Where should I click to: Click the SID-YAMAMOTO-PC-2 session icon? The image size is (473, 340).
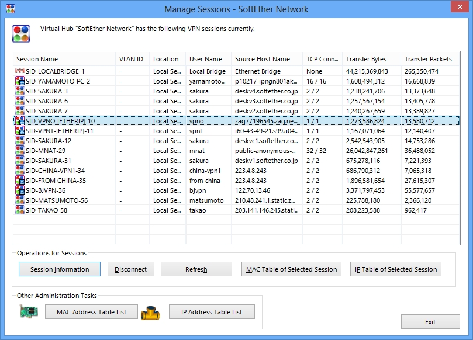(x=20, y=81)
